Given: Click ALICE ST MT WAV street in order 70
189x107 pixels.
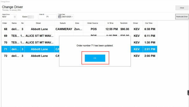Looking at the screenshot, I should click(39, 42).
